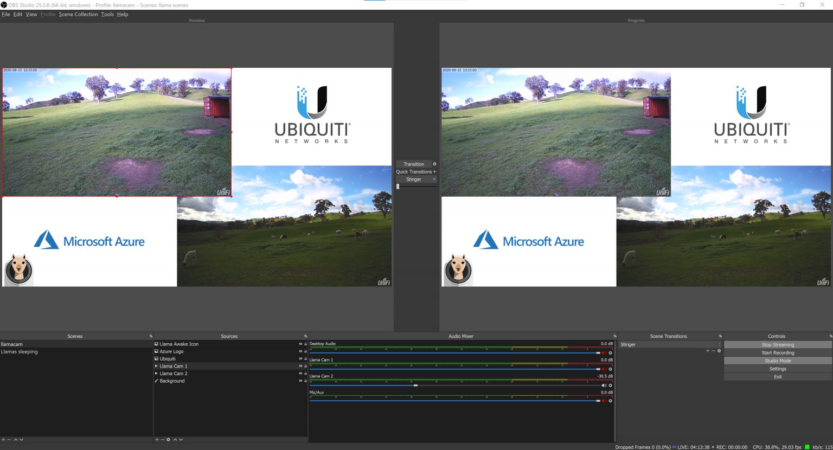
Task: Move source up arrow in Sources panel
Action: (x=175, y=440)
